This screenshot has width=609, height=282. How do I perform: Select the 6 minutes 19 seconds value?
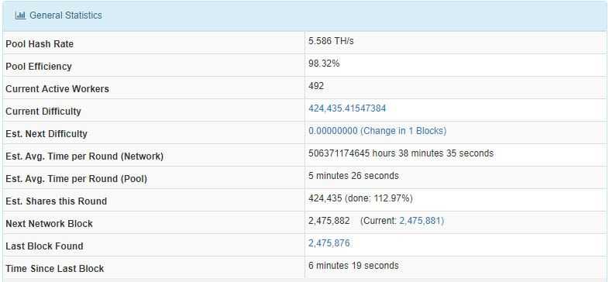pyautogui.click(x=353, y=266)
